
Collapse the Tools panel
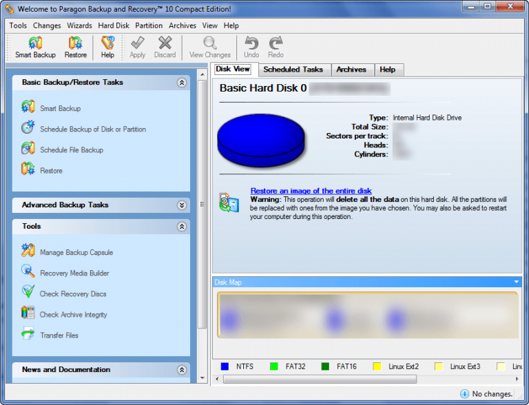click(182, 227)
